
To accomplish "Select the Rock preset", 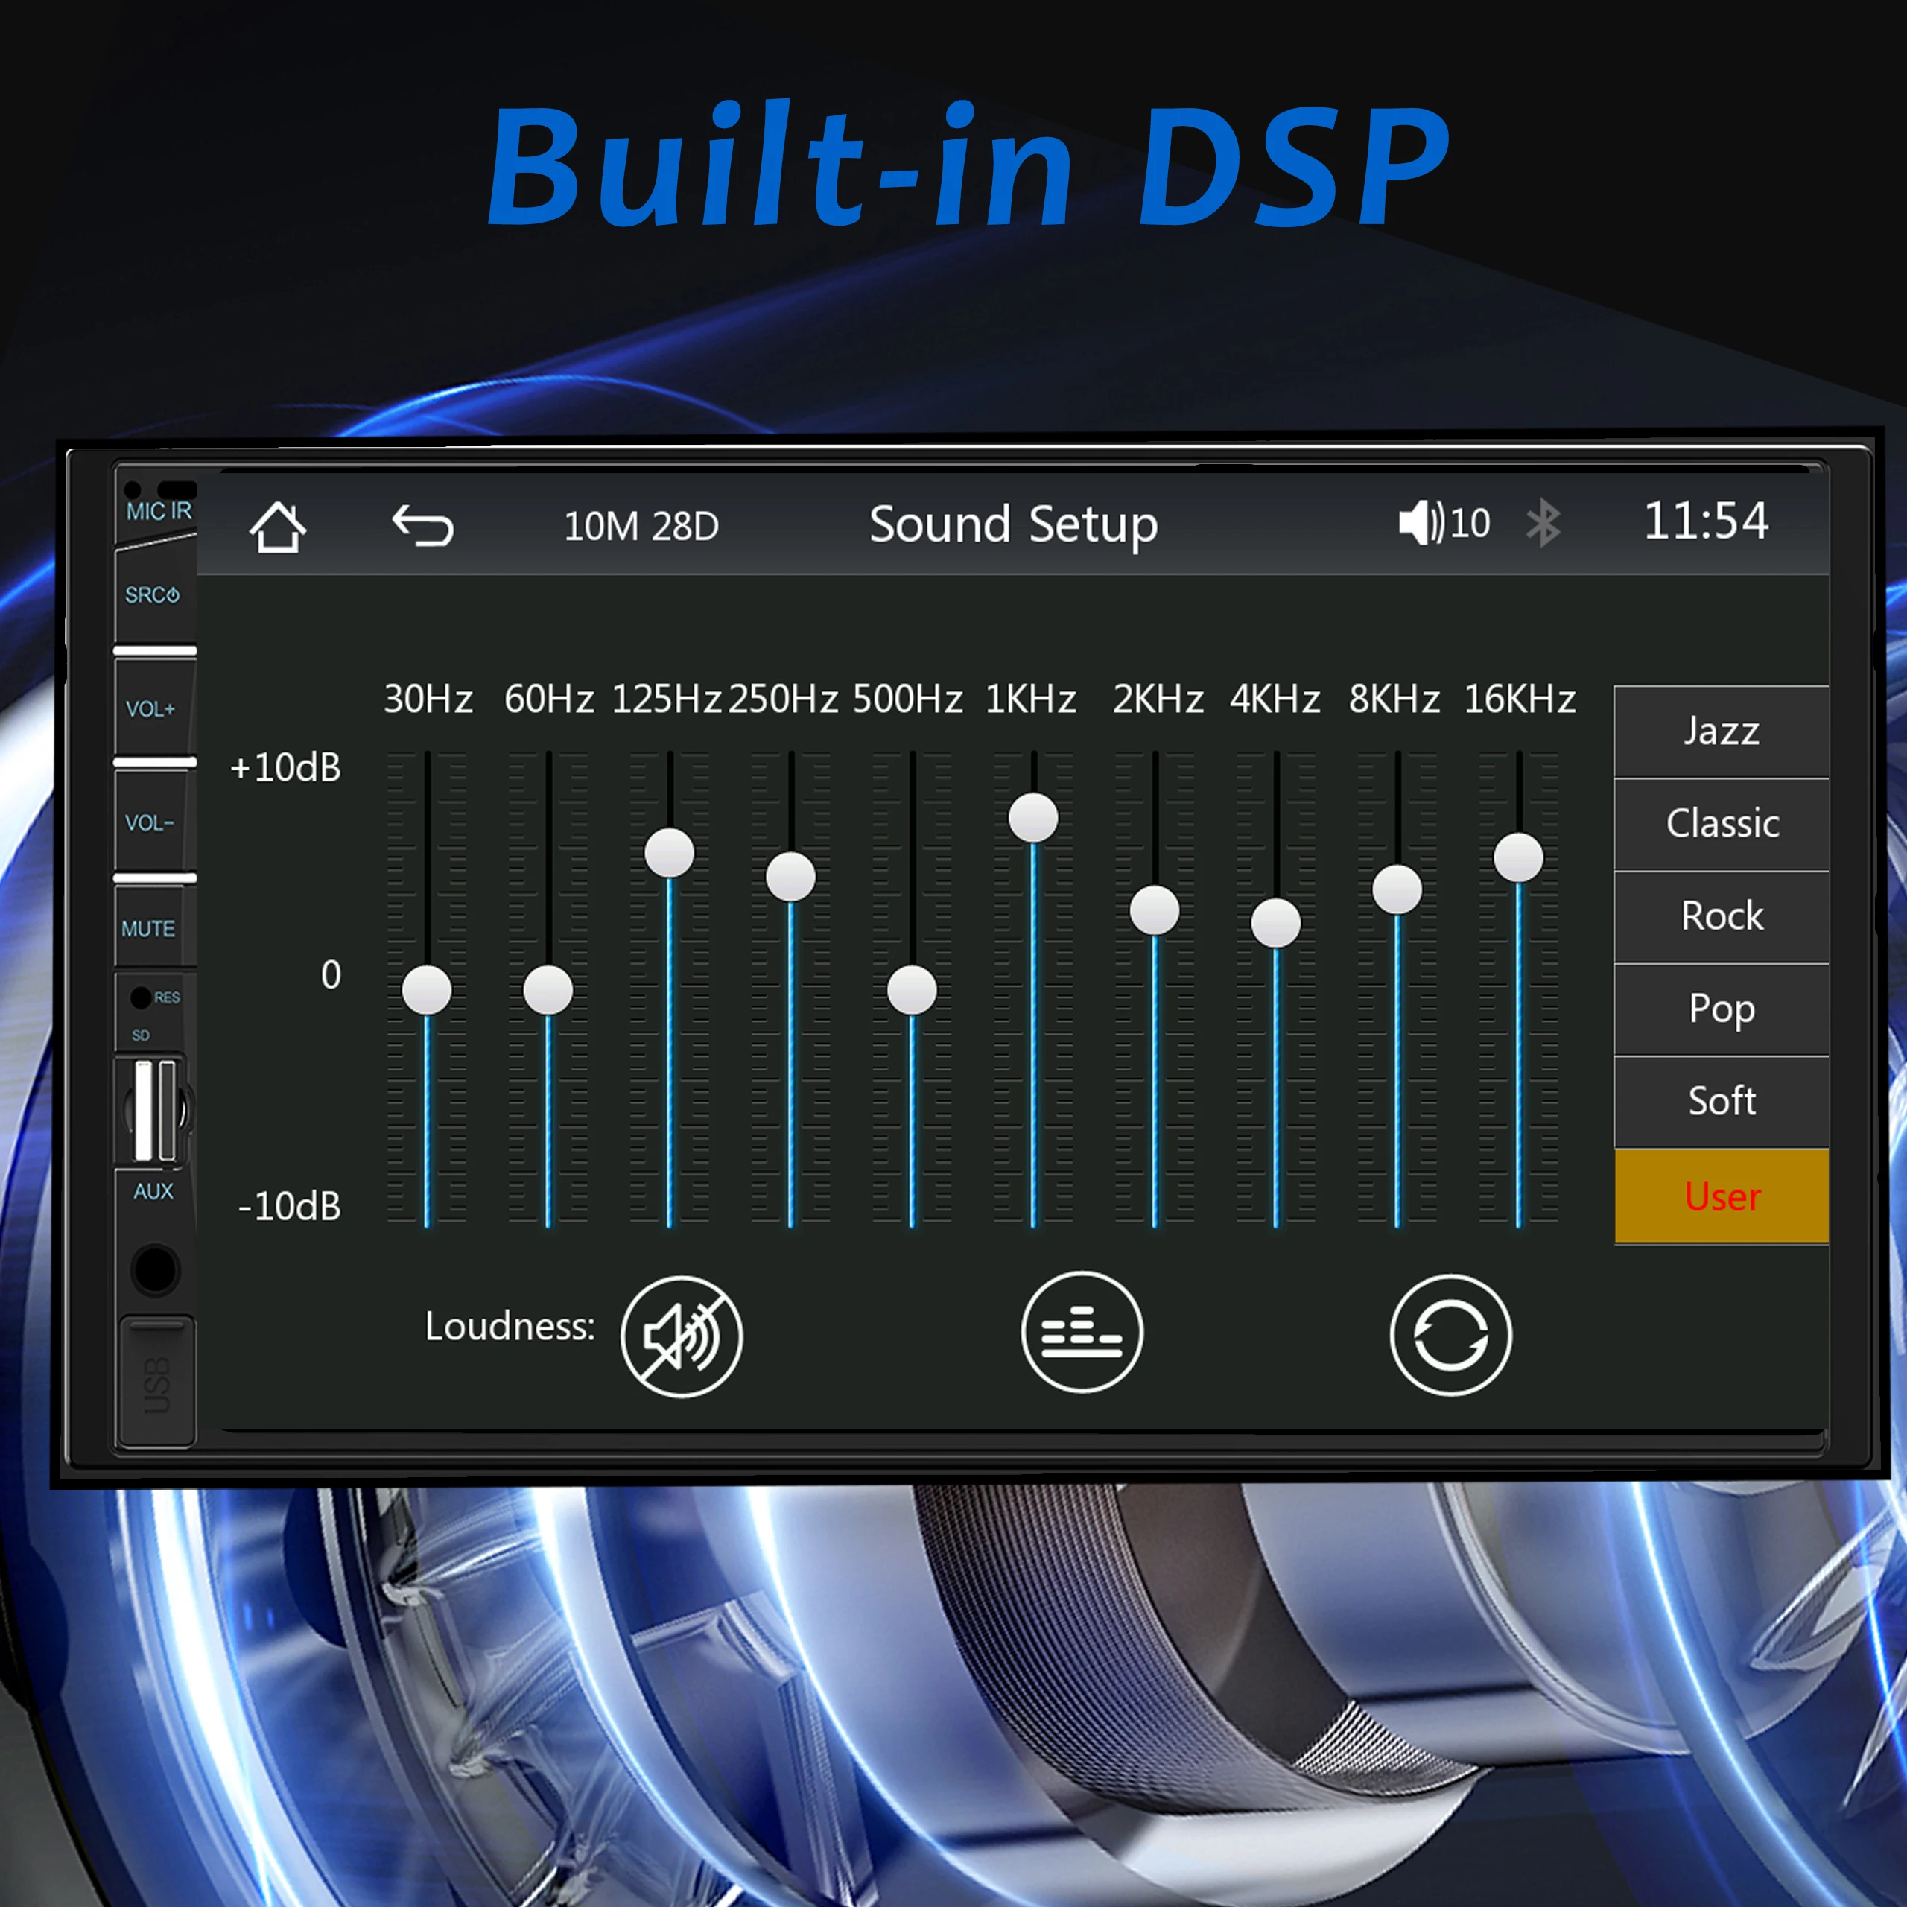I will point(1722,916).
